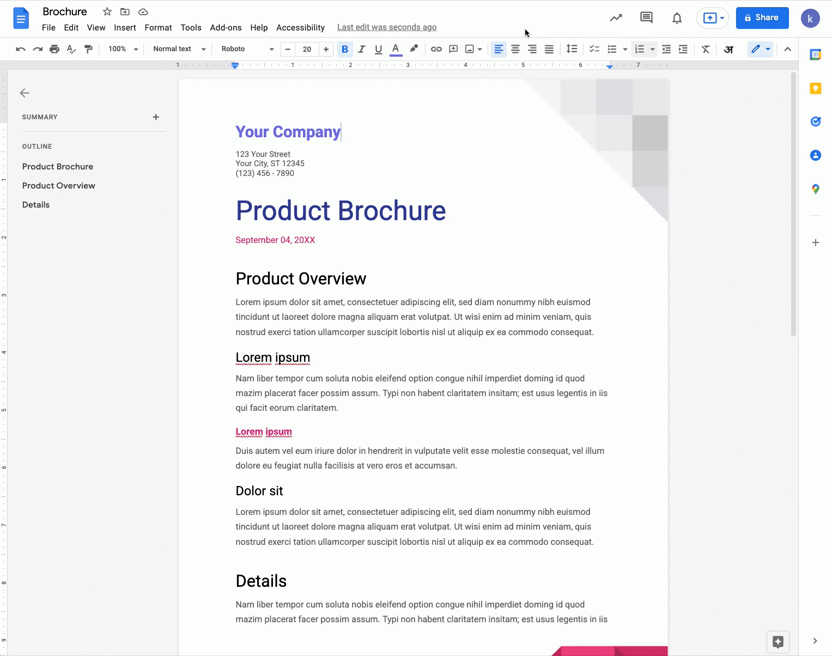Run the spelling and grammar check
The image size is (832, 656).
[71, 49]
